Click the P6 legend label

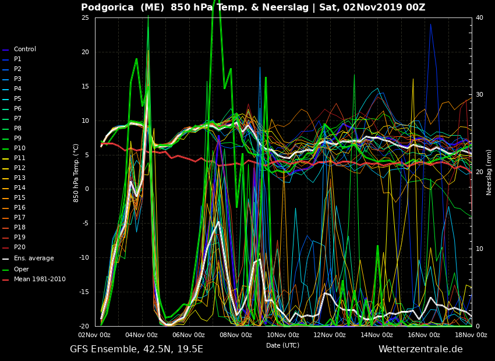click(x=17, y=108)
